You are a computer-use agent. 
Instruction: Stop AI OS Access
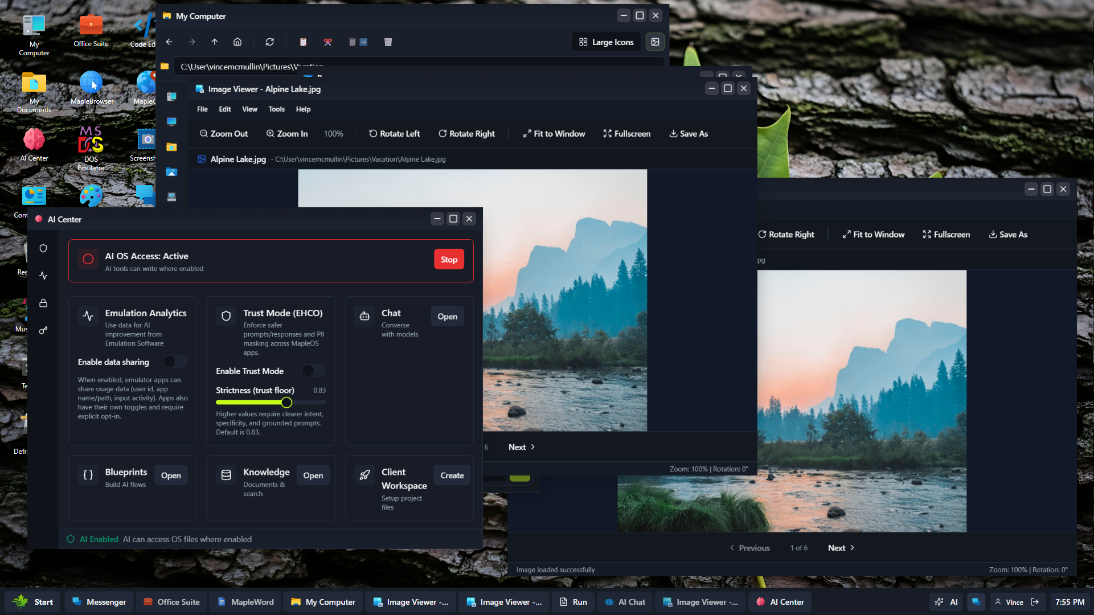tap(449, 260)
